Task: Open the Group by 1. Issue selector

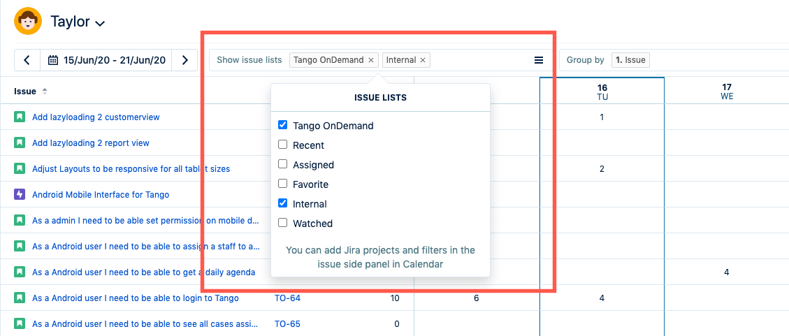Action: [x=630, y=60]
